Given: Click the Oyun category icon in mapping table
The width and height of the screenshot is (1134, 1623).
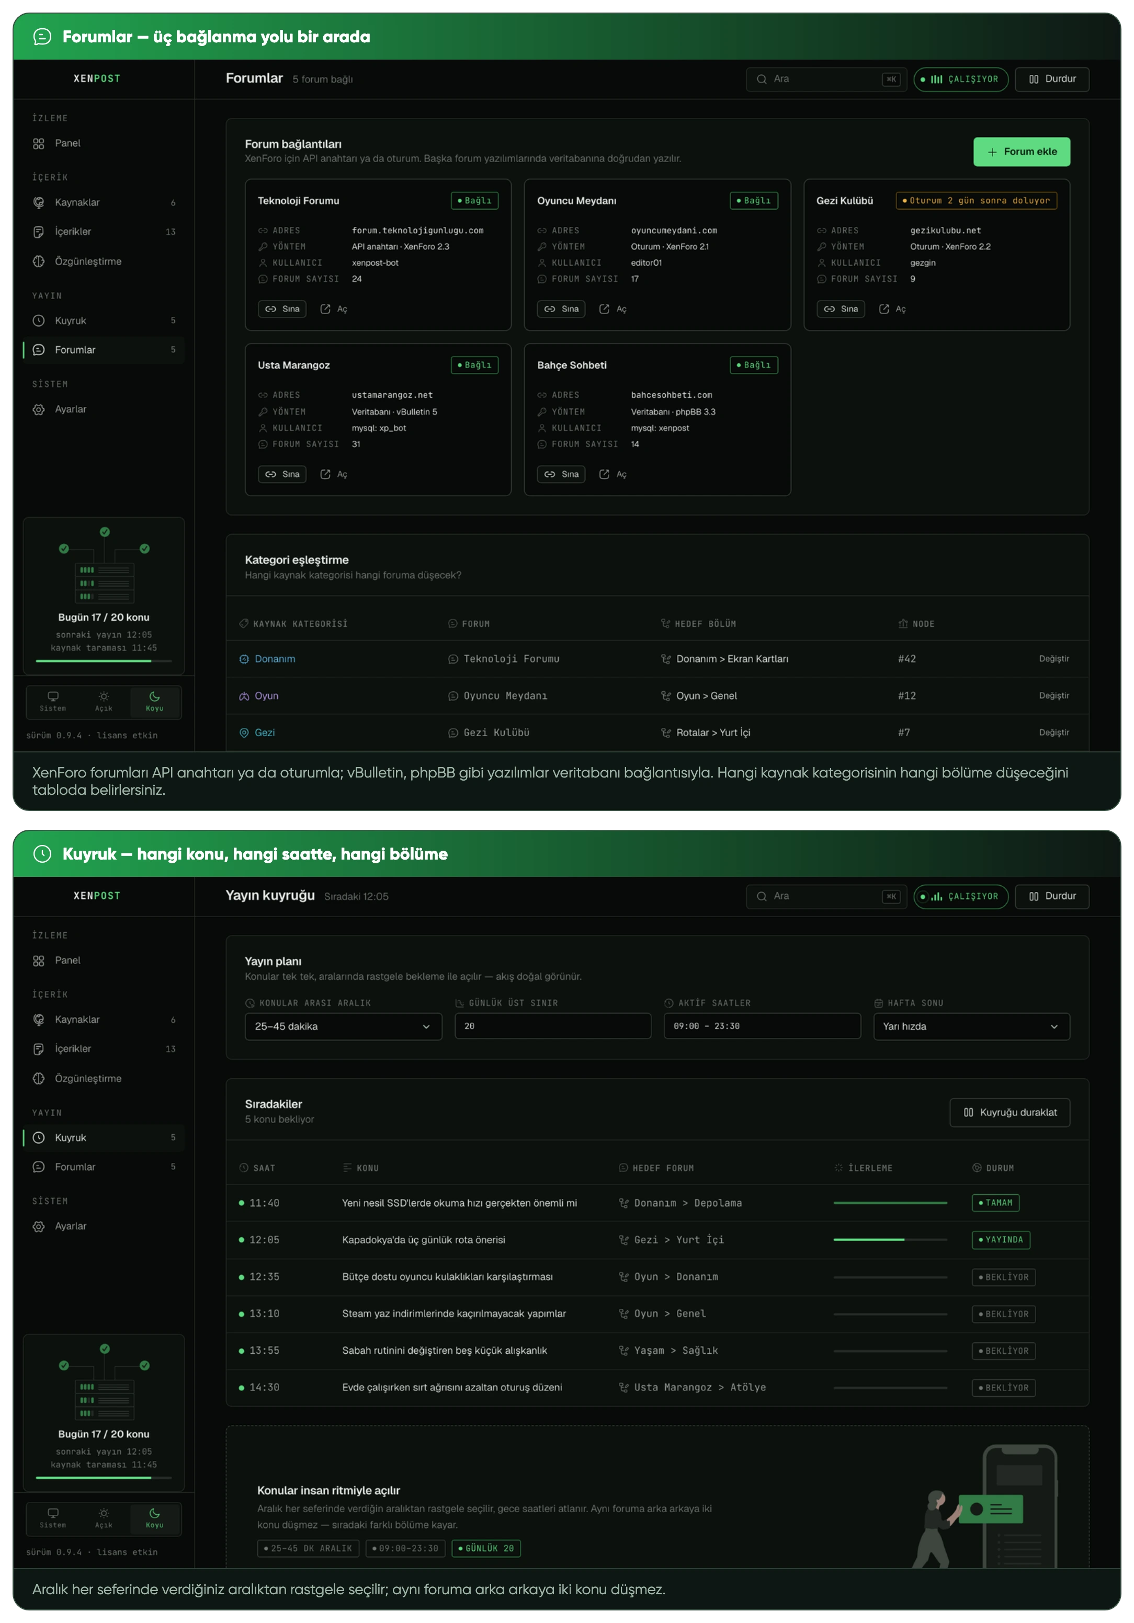Looking at the screenshot, I should [244, 696].
